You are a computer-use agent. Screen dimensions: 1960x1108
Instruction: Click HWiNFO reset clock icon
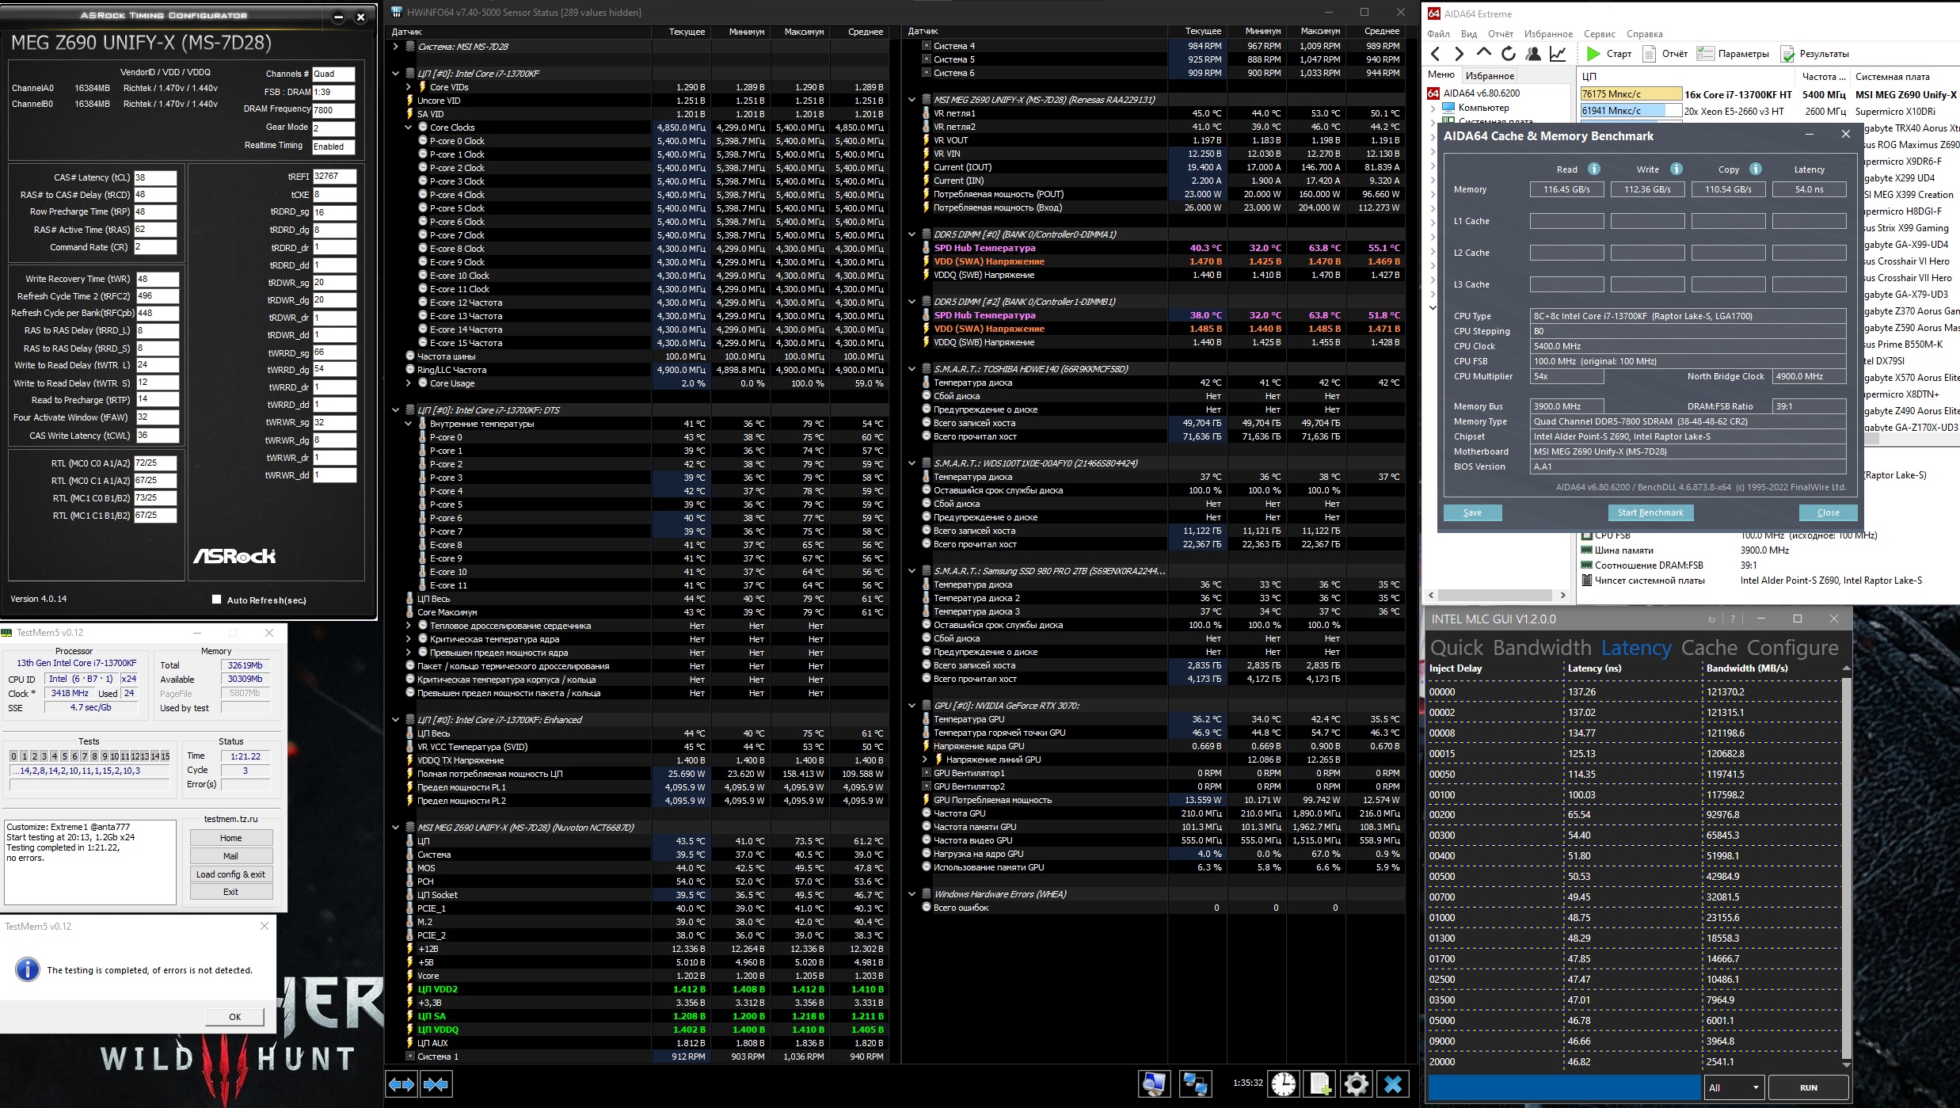pos(1284,1084)
